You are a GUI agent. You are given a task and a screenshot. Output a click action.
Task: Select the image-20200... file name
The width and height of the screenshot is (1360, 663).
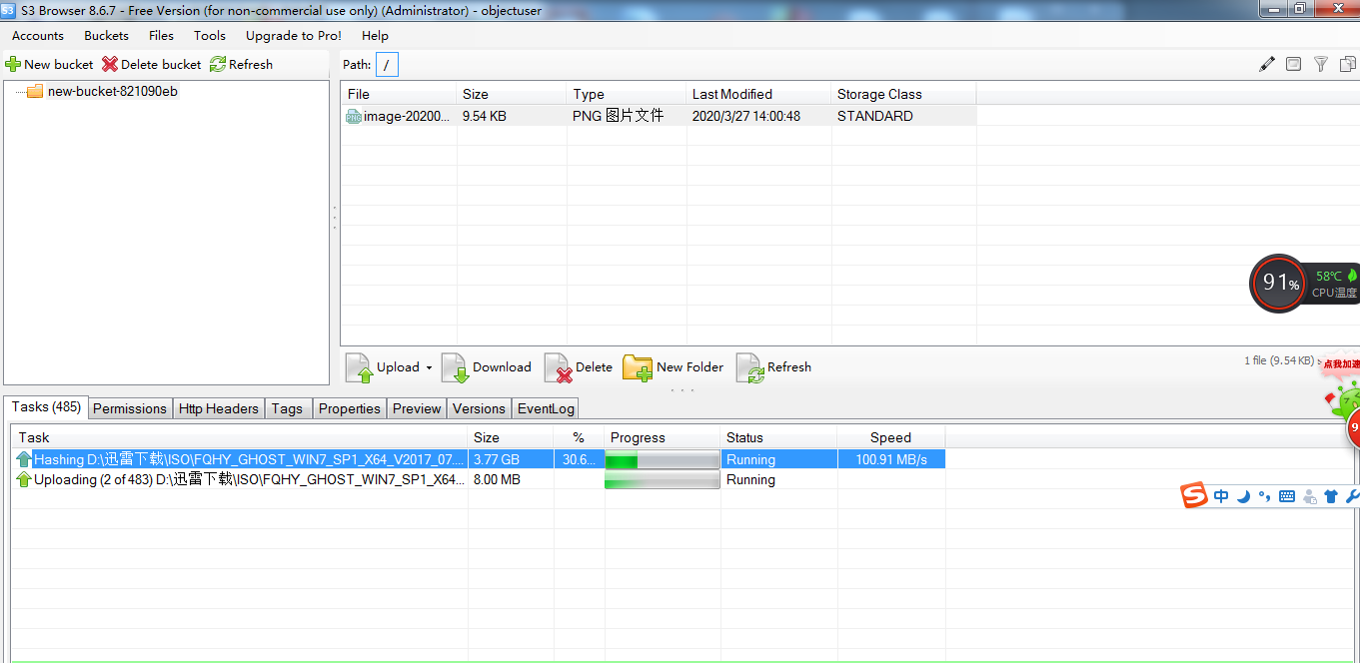tap(407, 116)
